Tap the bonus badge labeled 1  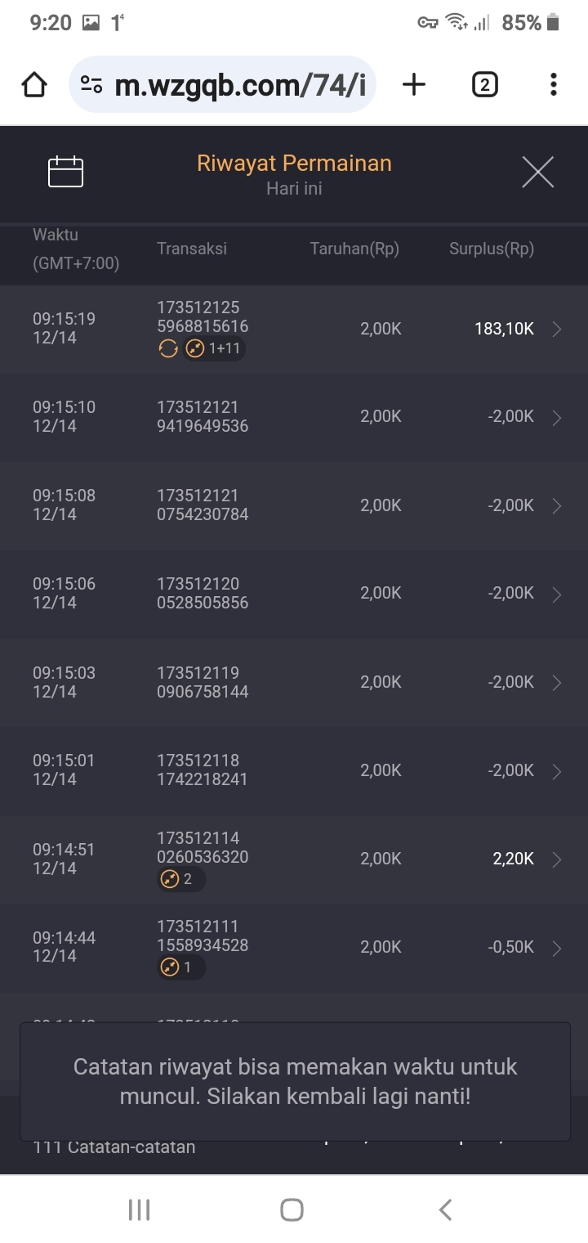coord(180,968)
